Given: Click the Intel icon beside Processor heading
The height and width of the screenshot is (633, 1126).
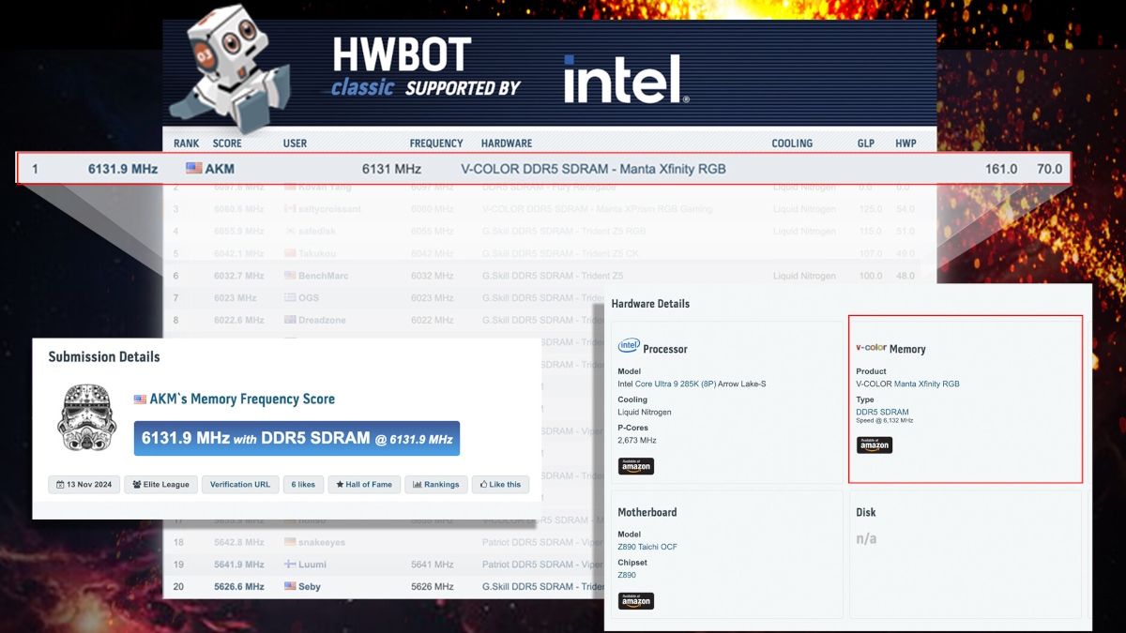Looking at the screenshot, I should 629,347.
